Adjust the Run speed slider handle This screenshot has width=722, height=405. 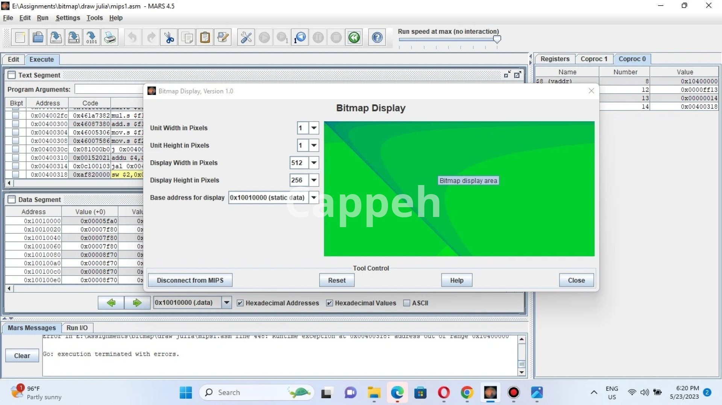[497, 39]
